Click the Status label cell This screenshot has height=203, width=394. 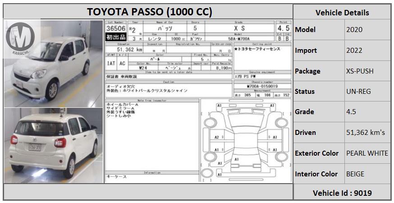coord(319,91)
